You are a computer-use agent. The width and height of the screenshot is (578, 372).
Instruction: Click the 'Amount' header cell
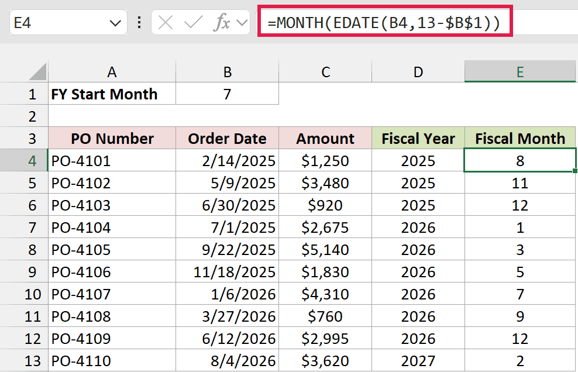[325, 138]
